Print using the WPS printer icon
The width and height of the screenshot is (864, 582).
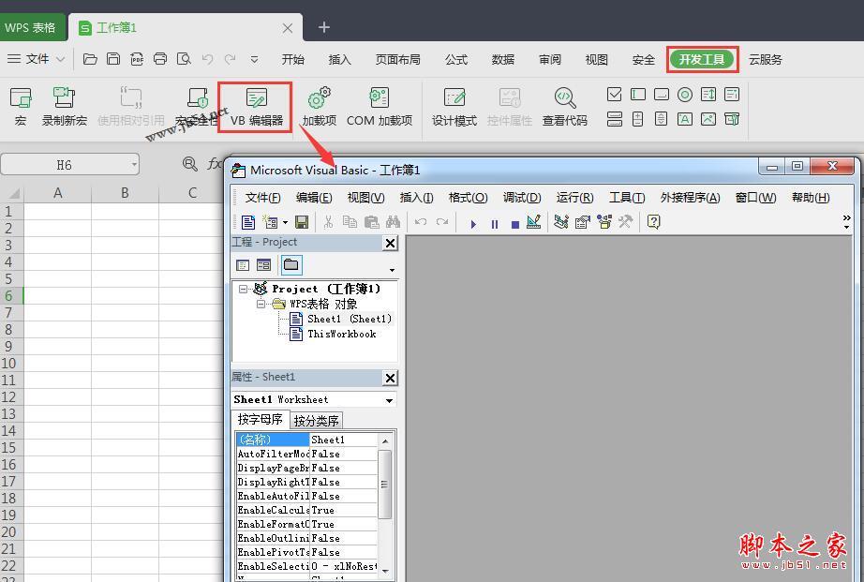coord(160,59)
